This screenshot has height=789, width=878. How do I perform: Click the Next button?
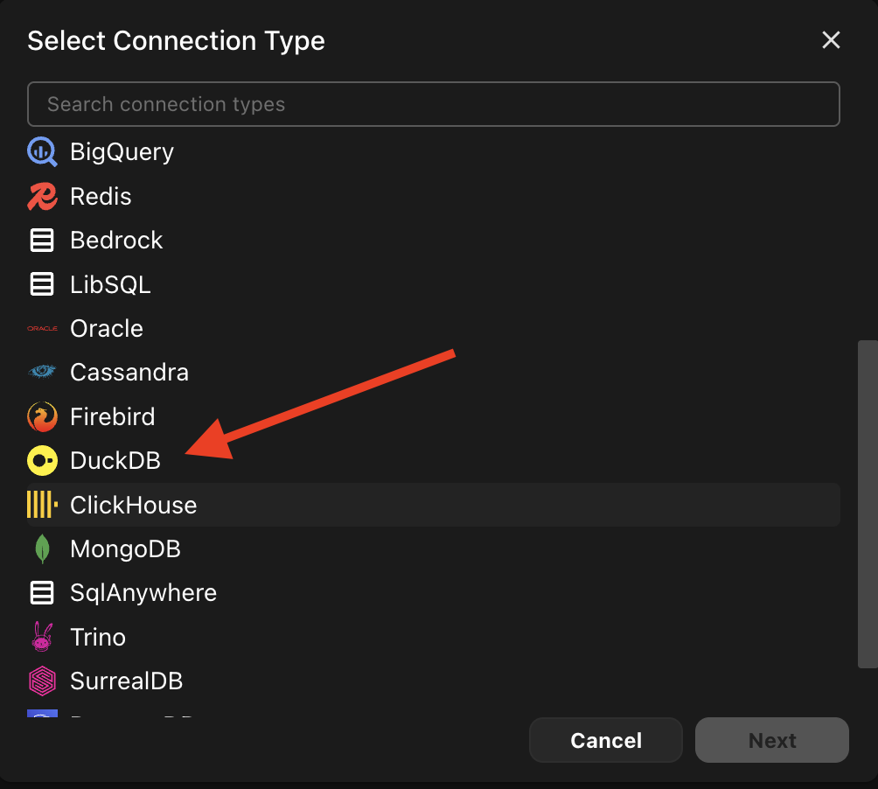[771, 740]
